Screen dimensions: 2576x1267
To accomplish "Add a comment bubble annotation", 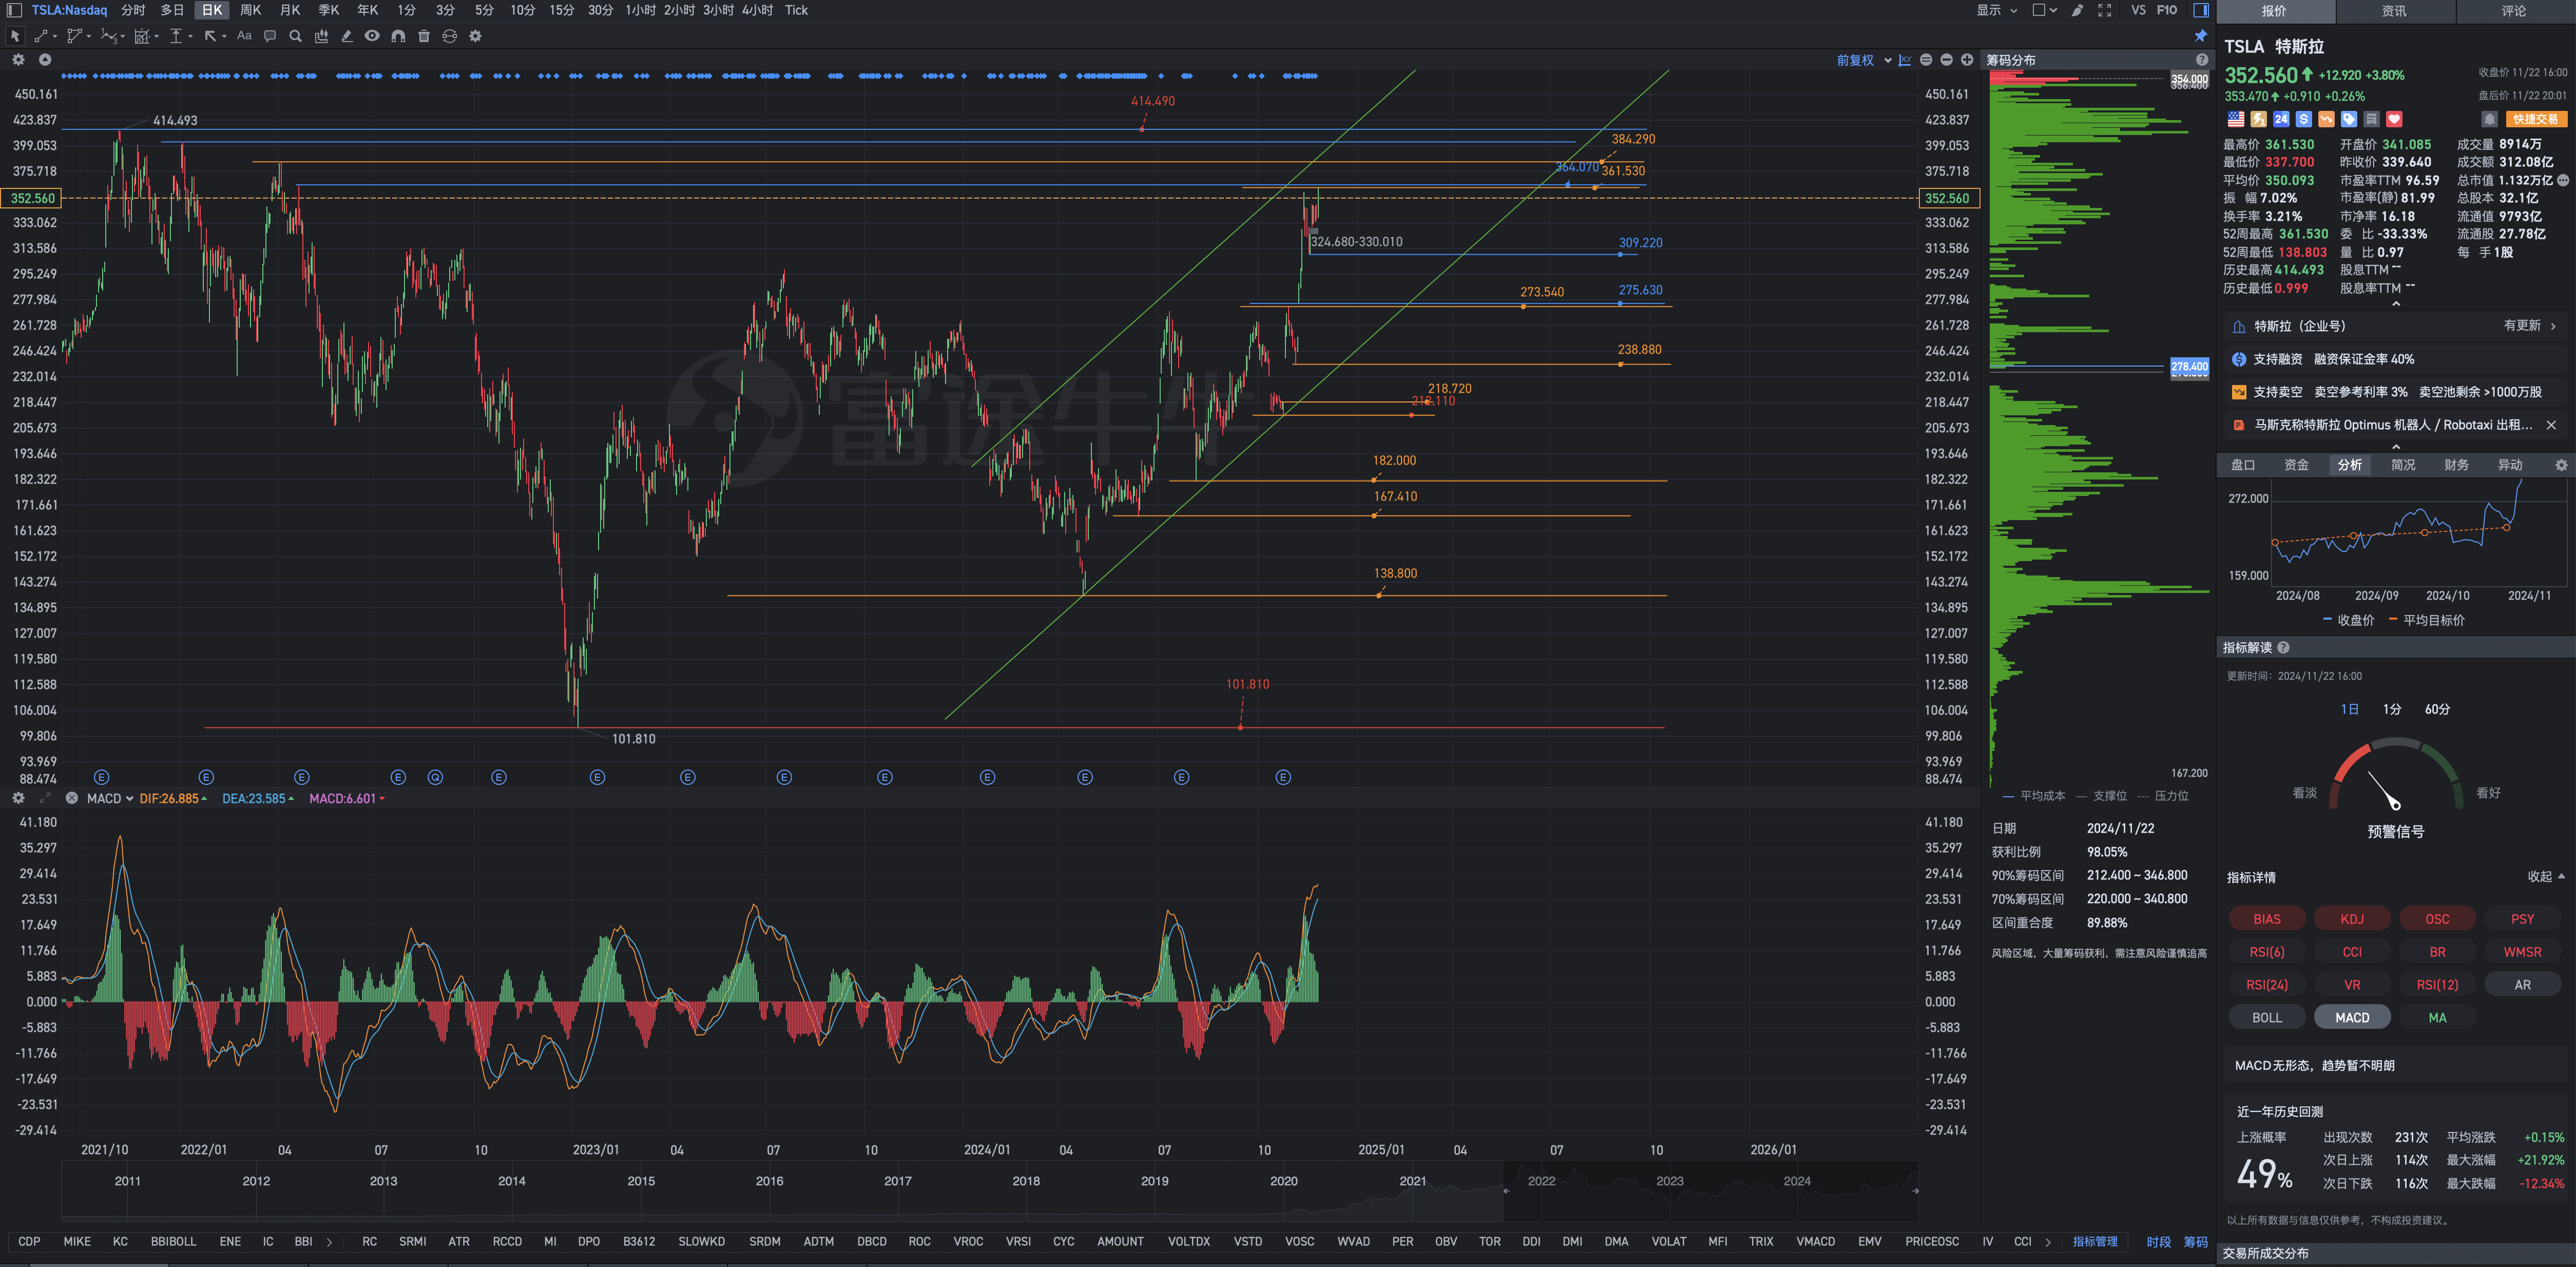I will 270,36.
